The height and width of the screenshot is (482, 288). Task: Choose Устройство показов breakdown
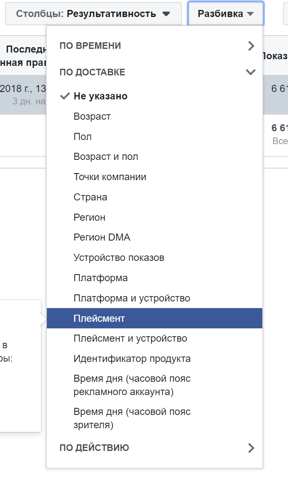pyautogui.click(x=119, y=258)
